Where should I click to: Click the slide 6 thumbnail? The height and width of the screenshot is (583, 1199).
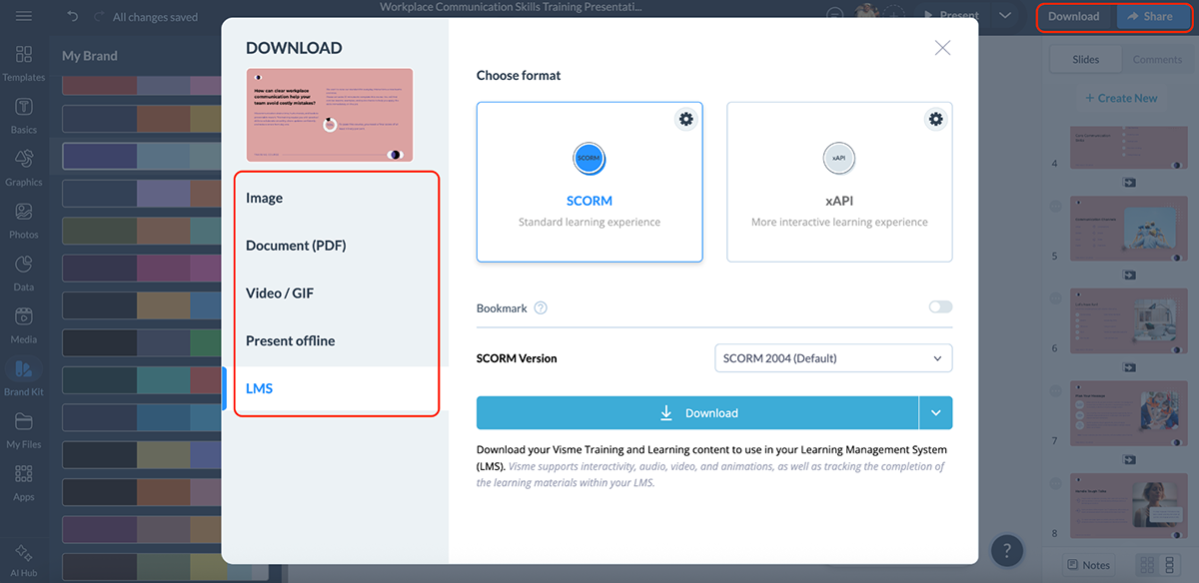1127,320
